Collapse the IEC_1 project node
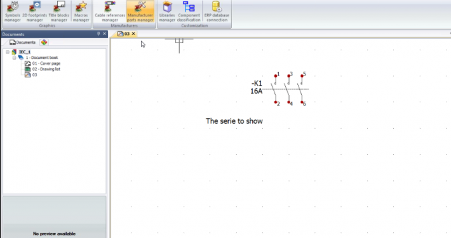The width and height of the screenshot is (451, 238). pyautogui.click(x=8, y=52)
